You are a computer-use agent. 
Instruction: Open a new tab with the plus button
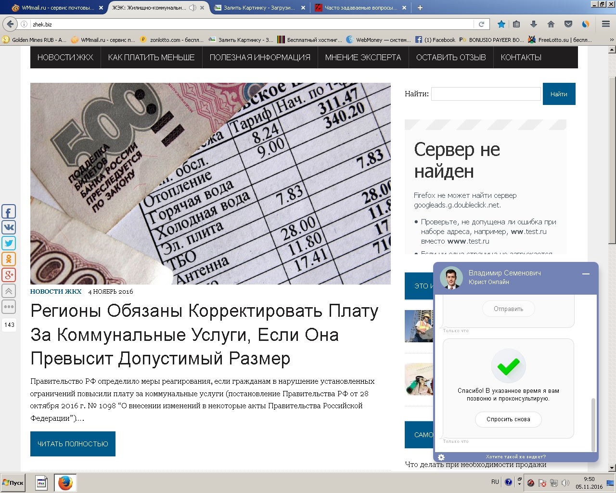(x=420, y=8)
